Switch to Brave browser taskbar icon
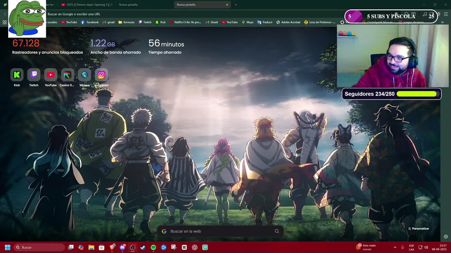This screenshot has width=451, height=253. [x=112, y=247]
